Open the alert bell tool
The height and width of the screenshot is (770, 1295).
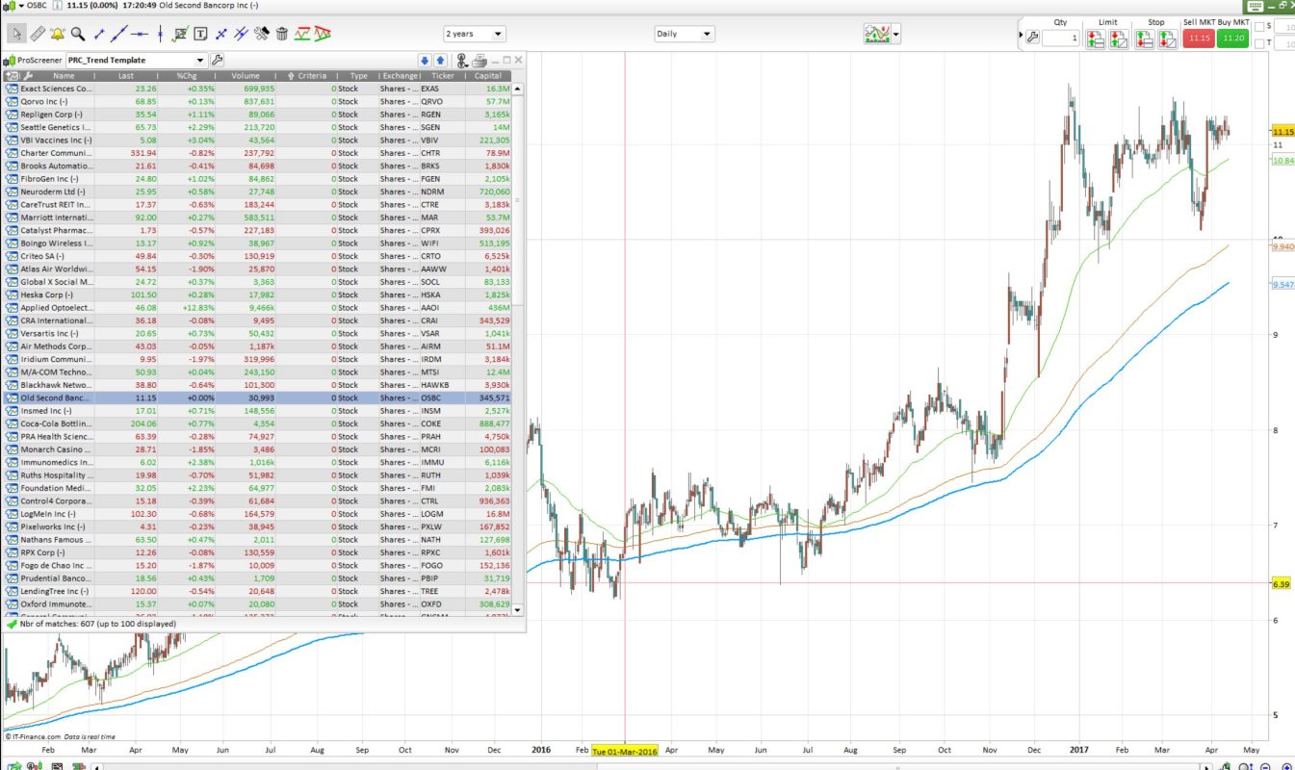(58, 34)
